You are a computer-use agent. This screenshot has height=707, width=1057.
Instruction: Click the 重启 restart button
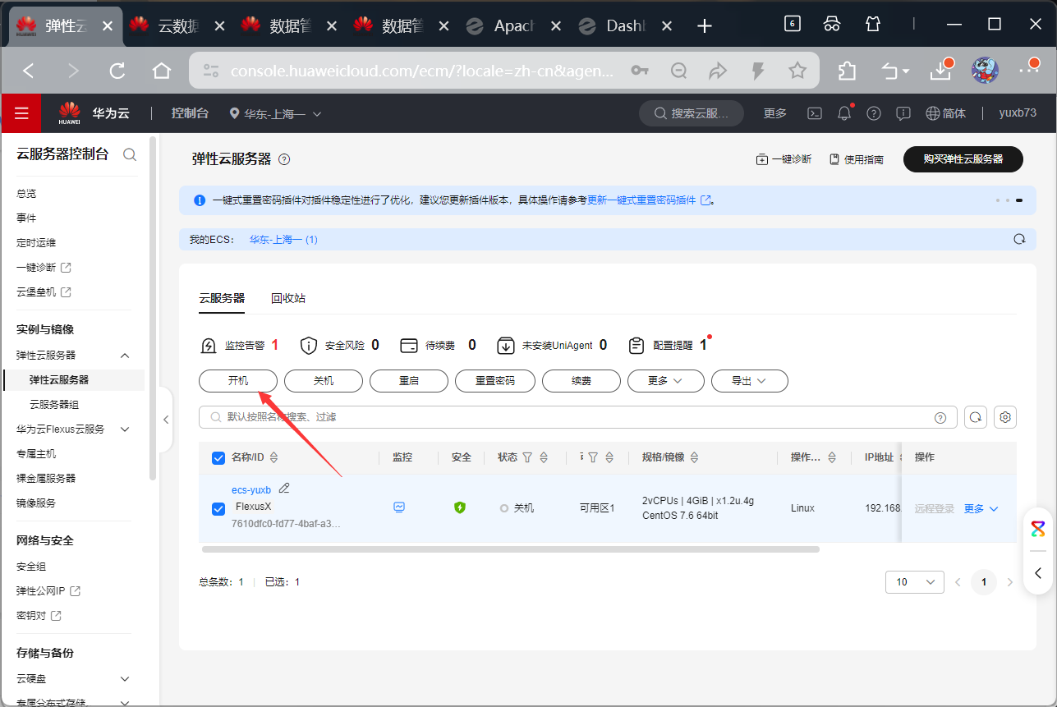click(409, 381)
